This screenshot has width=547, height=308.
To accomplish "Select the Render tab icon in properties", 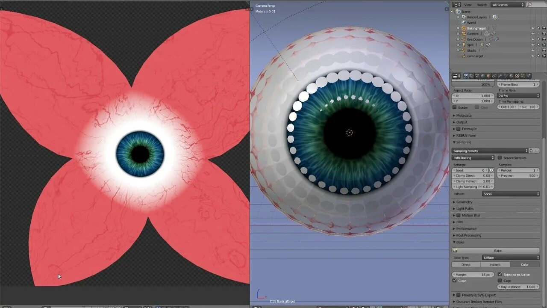I will click(x=466, y=76).
